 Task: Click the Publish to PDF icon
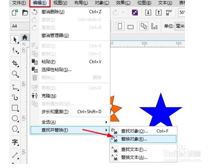[169, 12]
